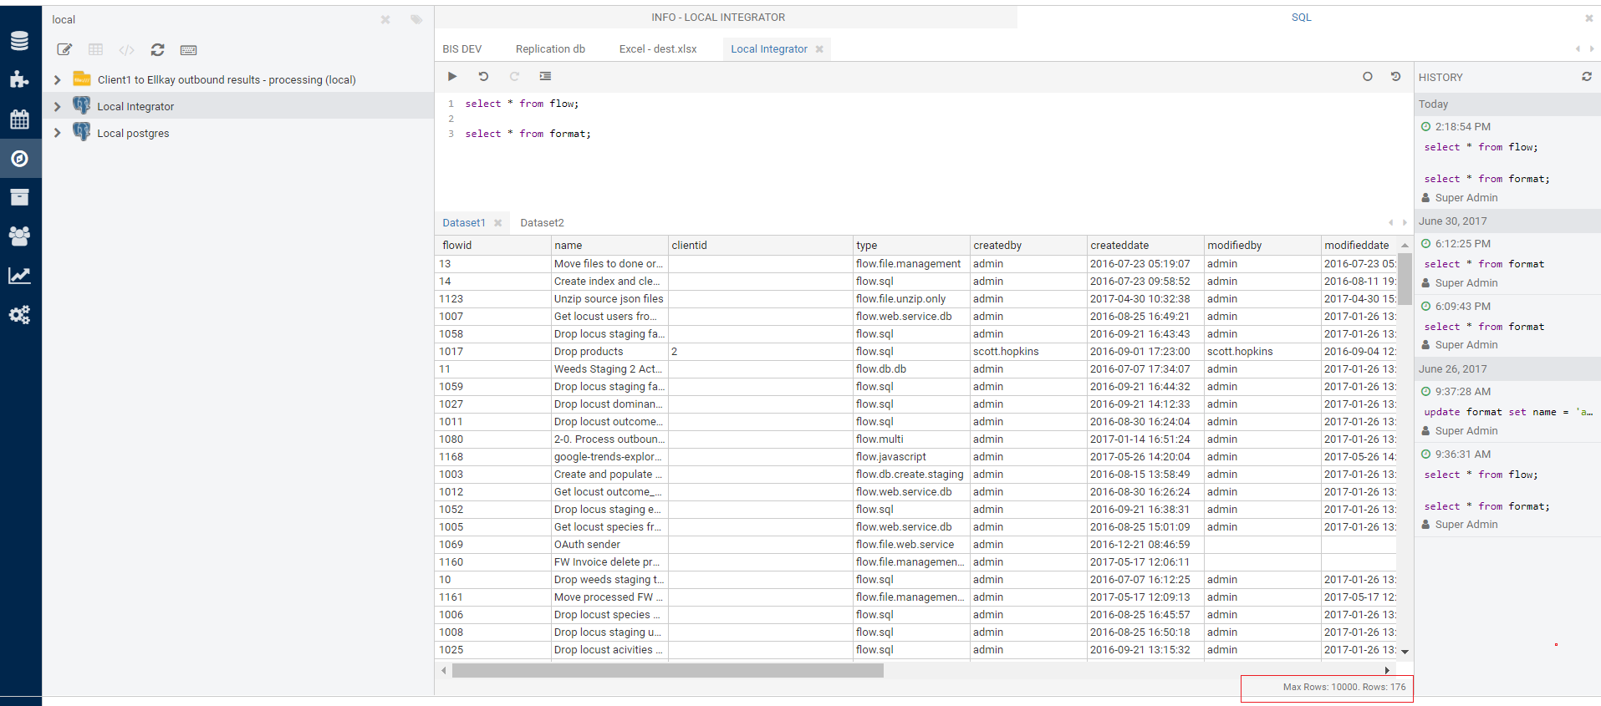This screenshot has height=706, width=1601.
Task: Click the horizontal scrollbar thumb of results grid
Action: click(x=667, y=670)
